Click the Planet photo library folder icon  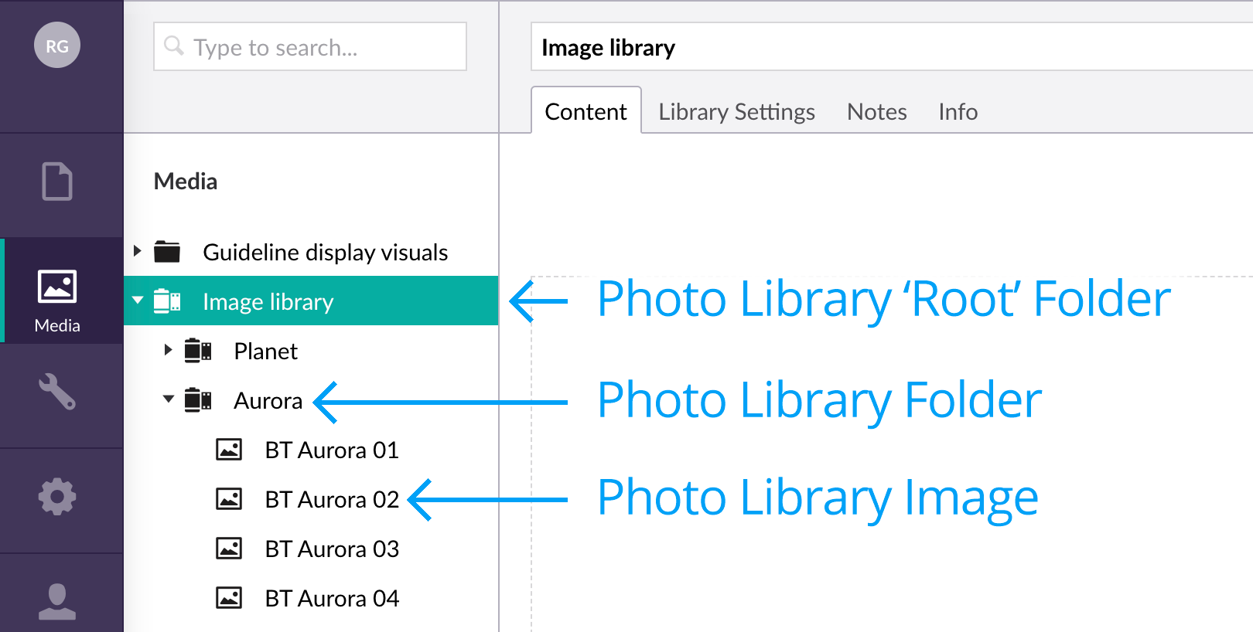tap(198, 351)
